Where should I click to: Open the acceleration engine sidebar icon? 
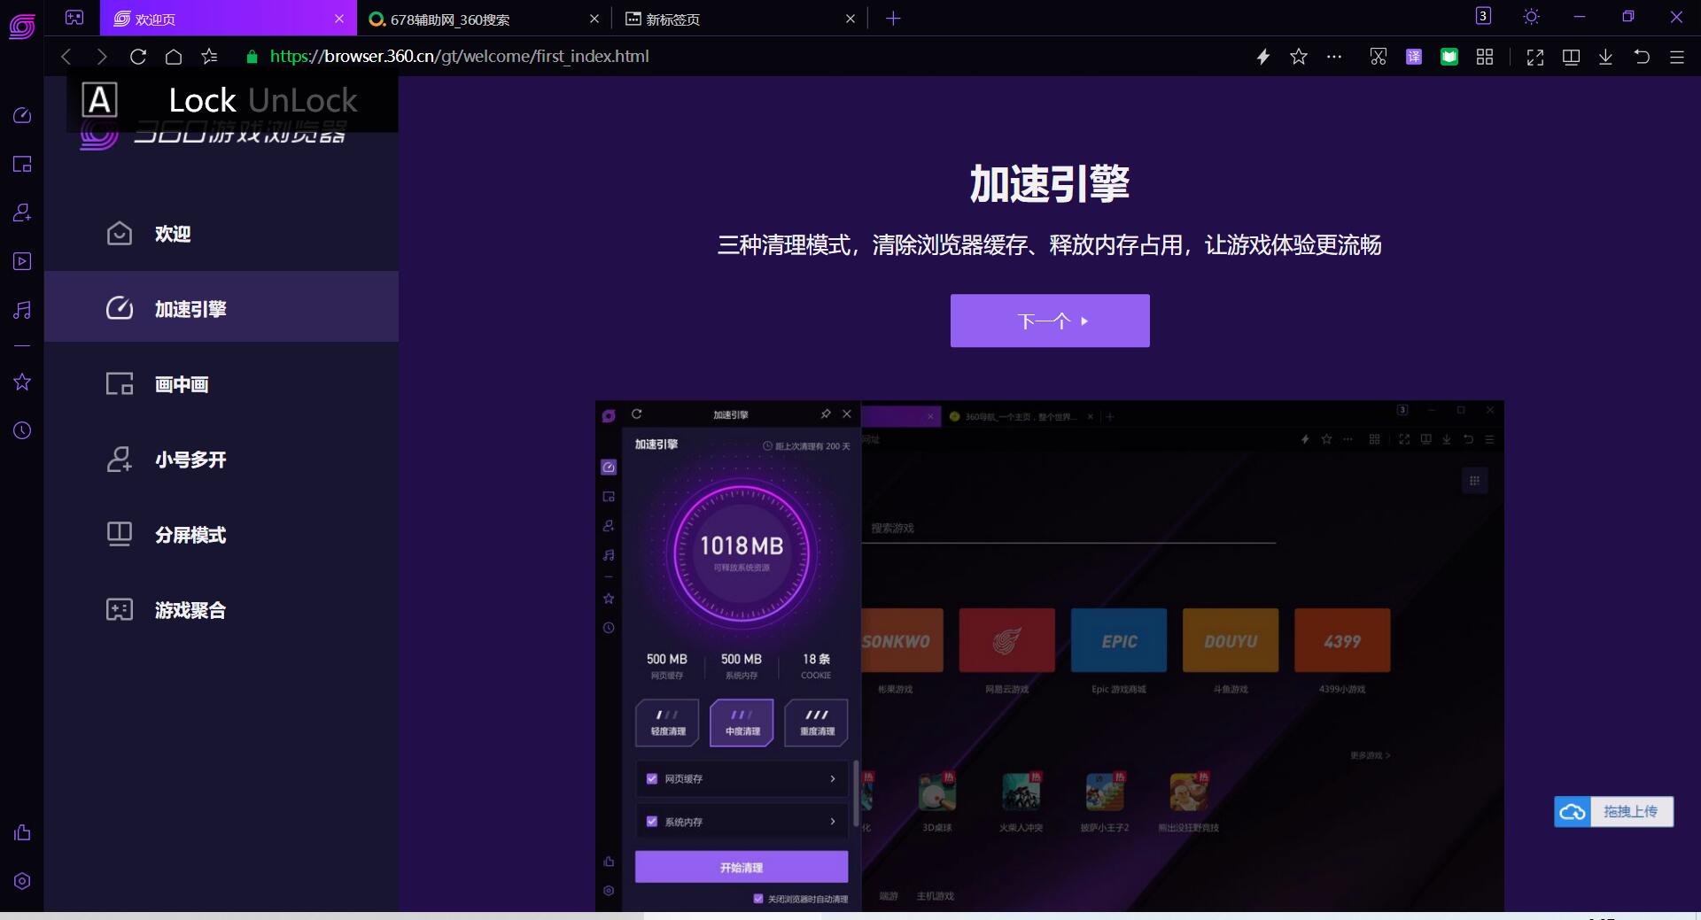pyautogui.click(x=21, y=116)
